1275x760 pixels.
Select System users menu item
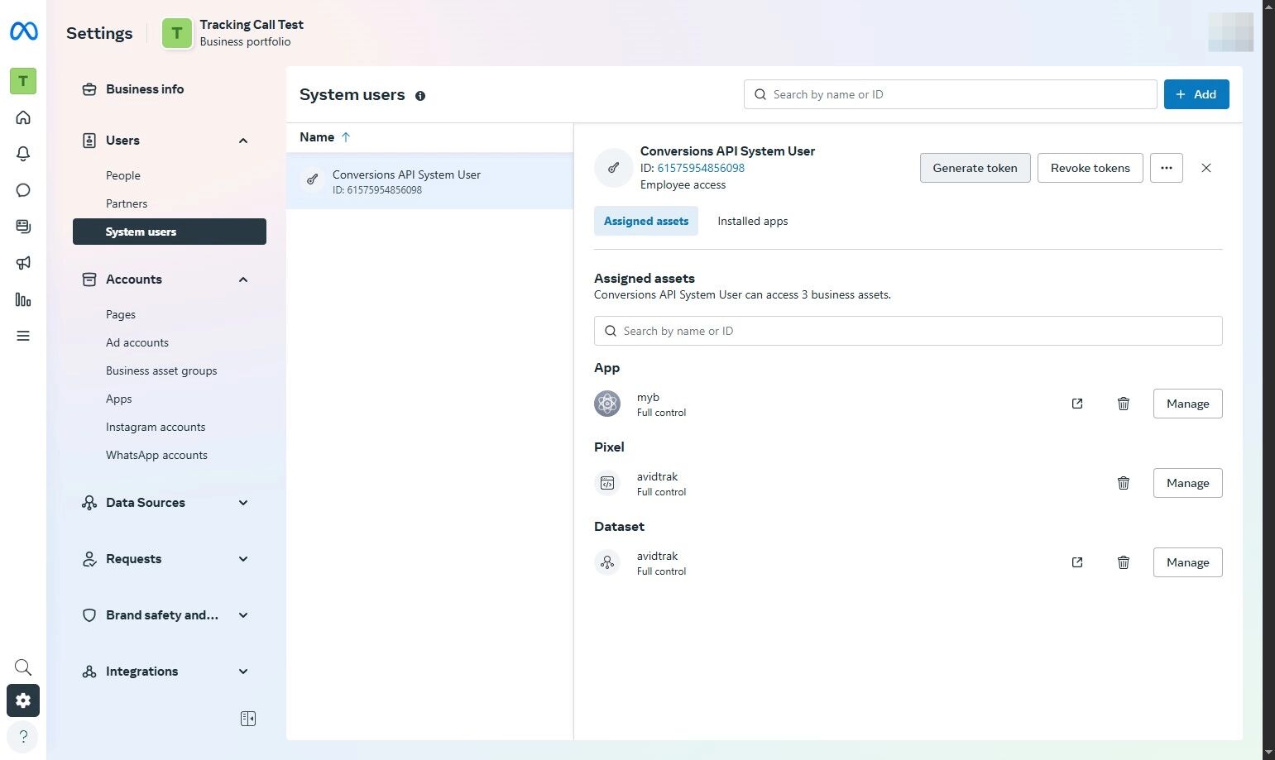pyautogui.click(x=170, y=232)
